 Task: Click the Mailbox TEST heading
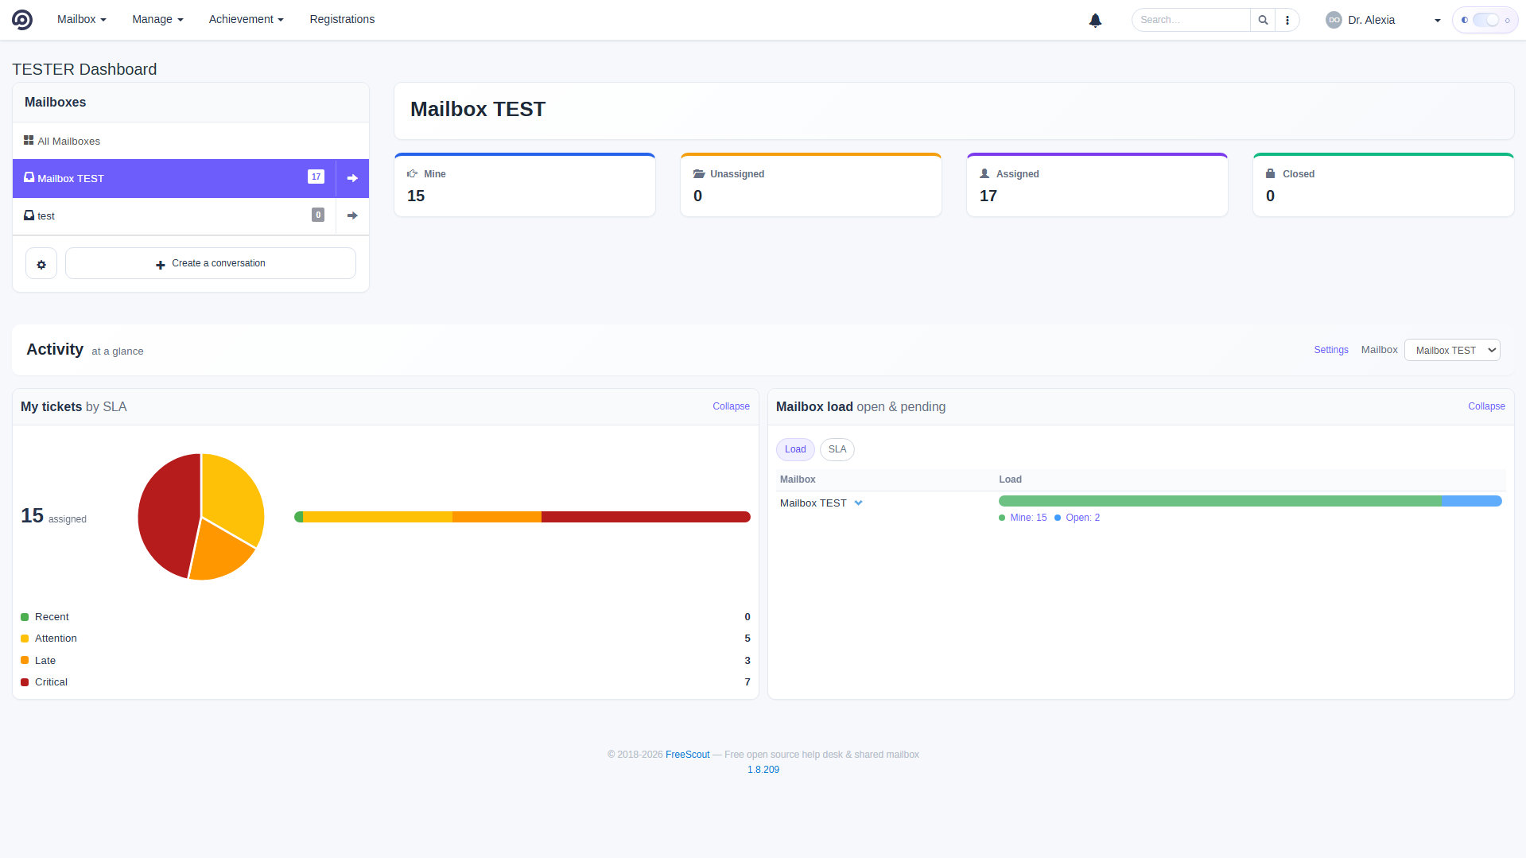click(478, 109)
